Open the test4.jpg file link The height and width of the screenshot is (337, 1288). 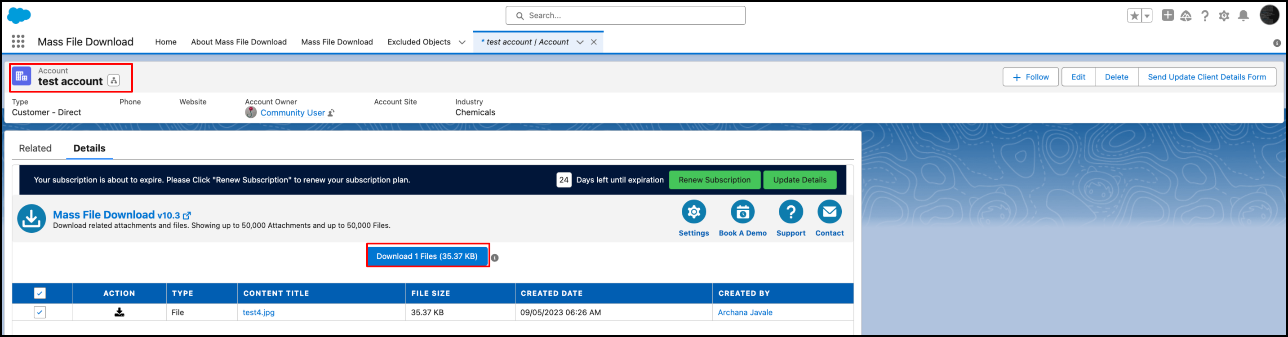click(258, 312)
